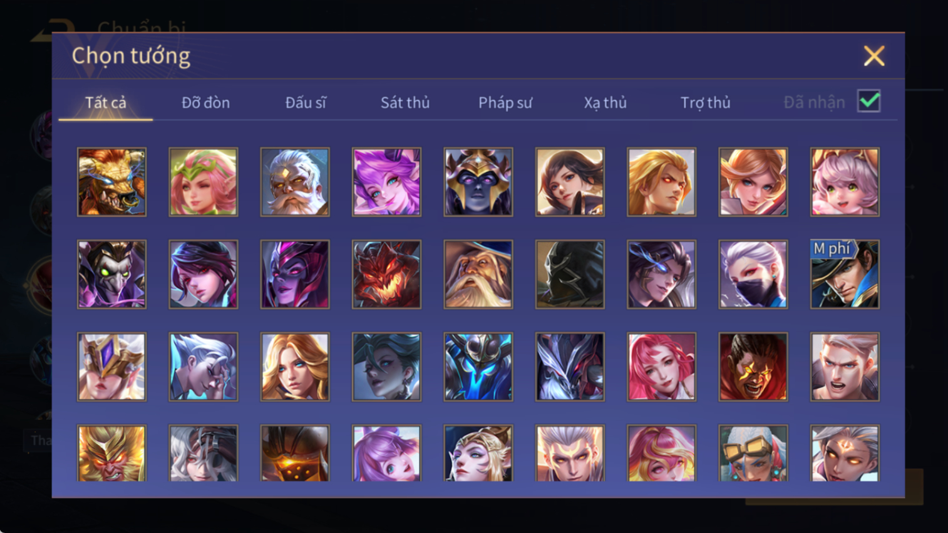This screenshot has width=948, height=533.
Task: Pick the goggles-wearing hero with cap
Action: tap(753, 454)
